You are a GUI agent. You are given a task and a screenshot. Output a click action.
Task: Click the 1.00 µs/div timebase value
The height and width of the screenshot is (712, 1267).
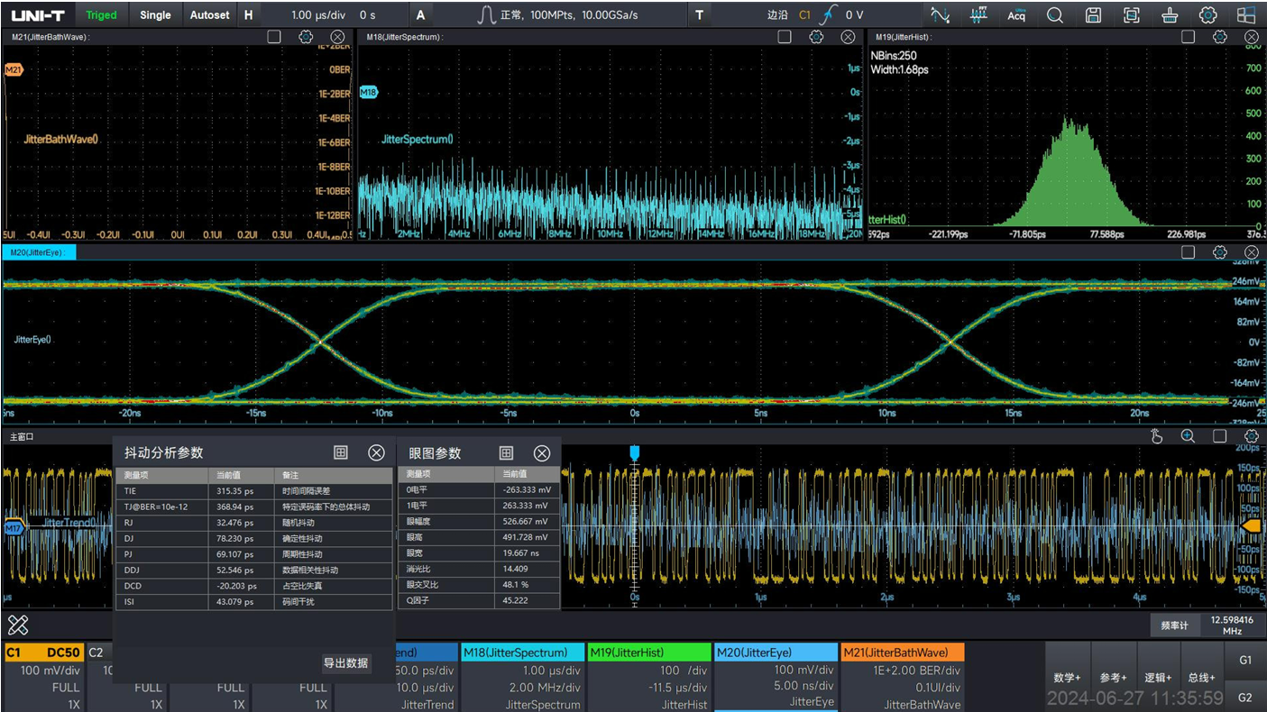(319, 14)
